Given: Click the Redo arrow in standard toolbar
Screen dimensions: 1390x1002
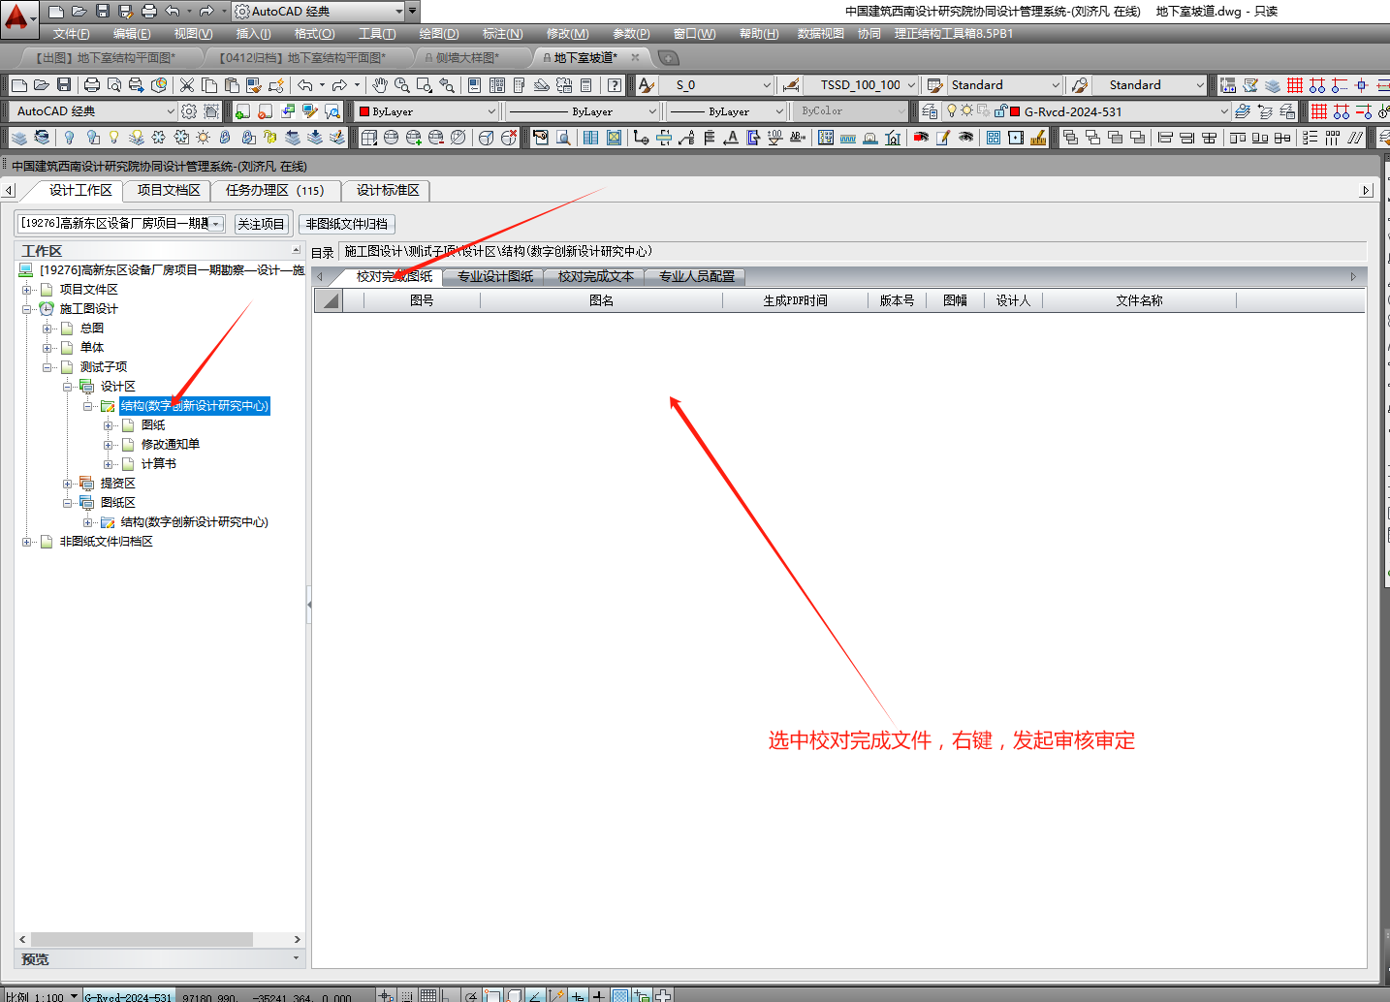Looking at the screenshot, I should (339, 85).
